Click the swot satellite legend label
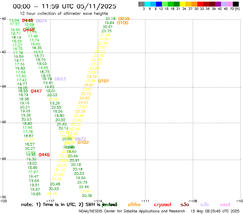 (225, 204)
